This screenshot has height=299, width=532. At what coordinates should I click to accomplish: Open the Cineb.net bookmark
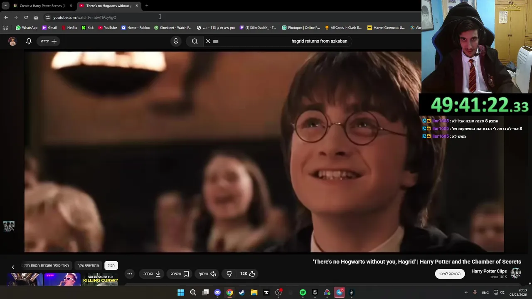pos(173,28)
